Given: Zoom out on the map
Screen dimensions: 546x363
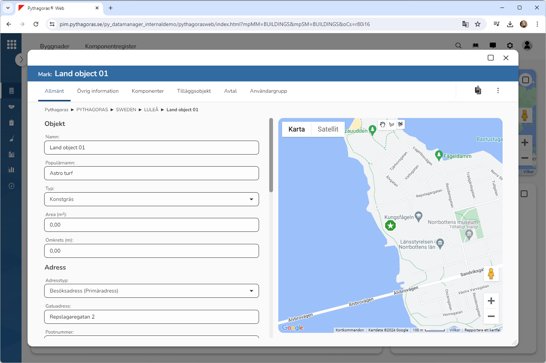Looking at the screenshot, I should click(491, 316).
